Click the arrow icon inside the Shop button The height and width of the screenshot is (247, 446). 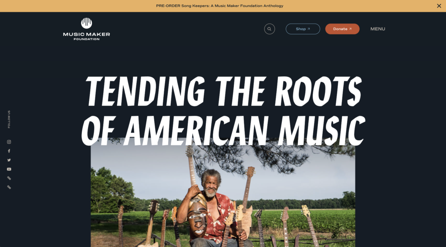click(x=309, y=29)
